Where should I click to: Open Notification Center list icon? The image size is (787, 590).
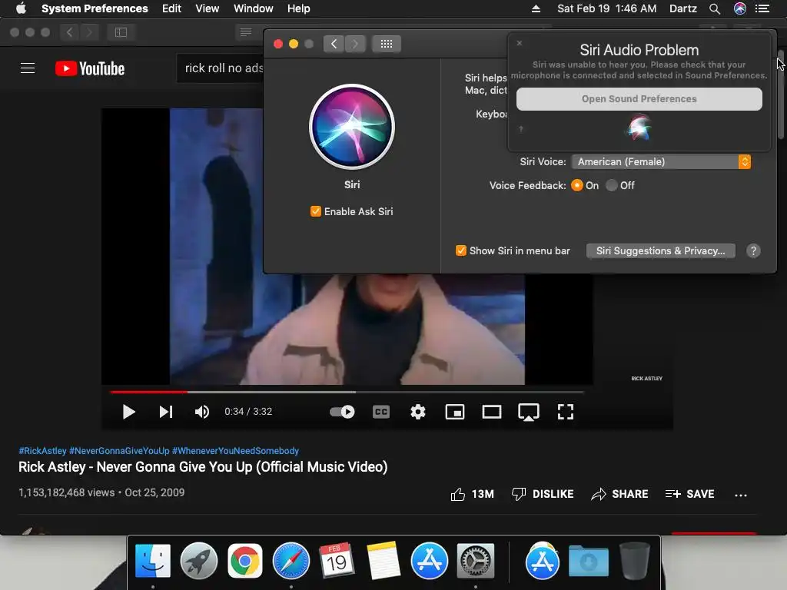click(762, 8)
